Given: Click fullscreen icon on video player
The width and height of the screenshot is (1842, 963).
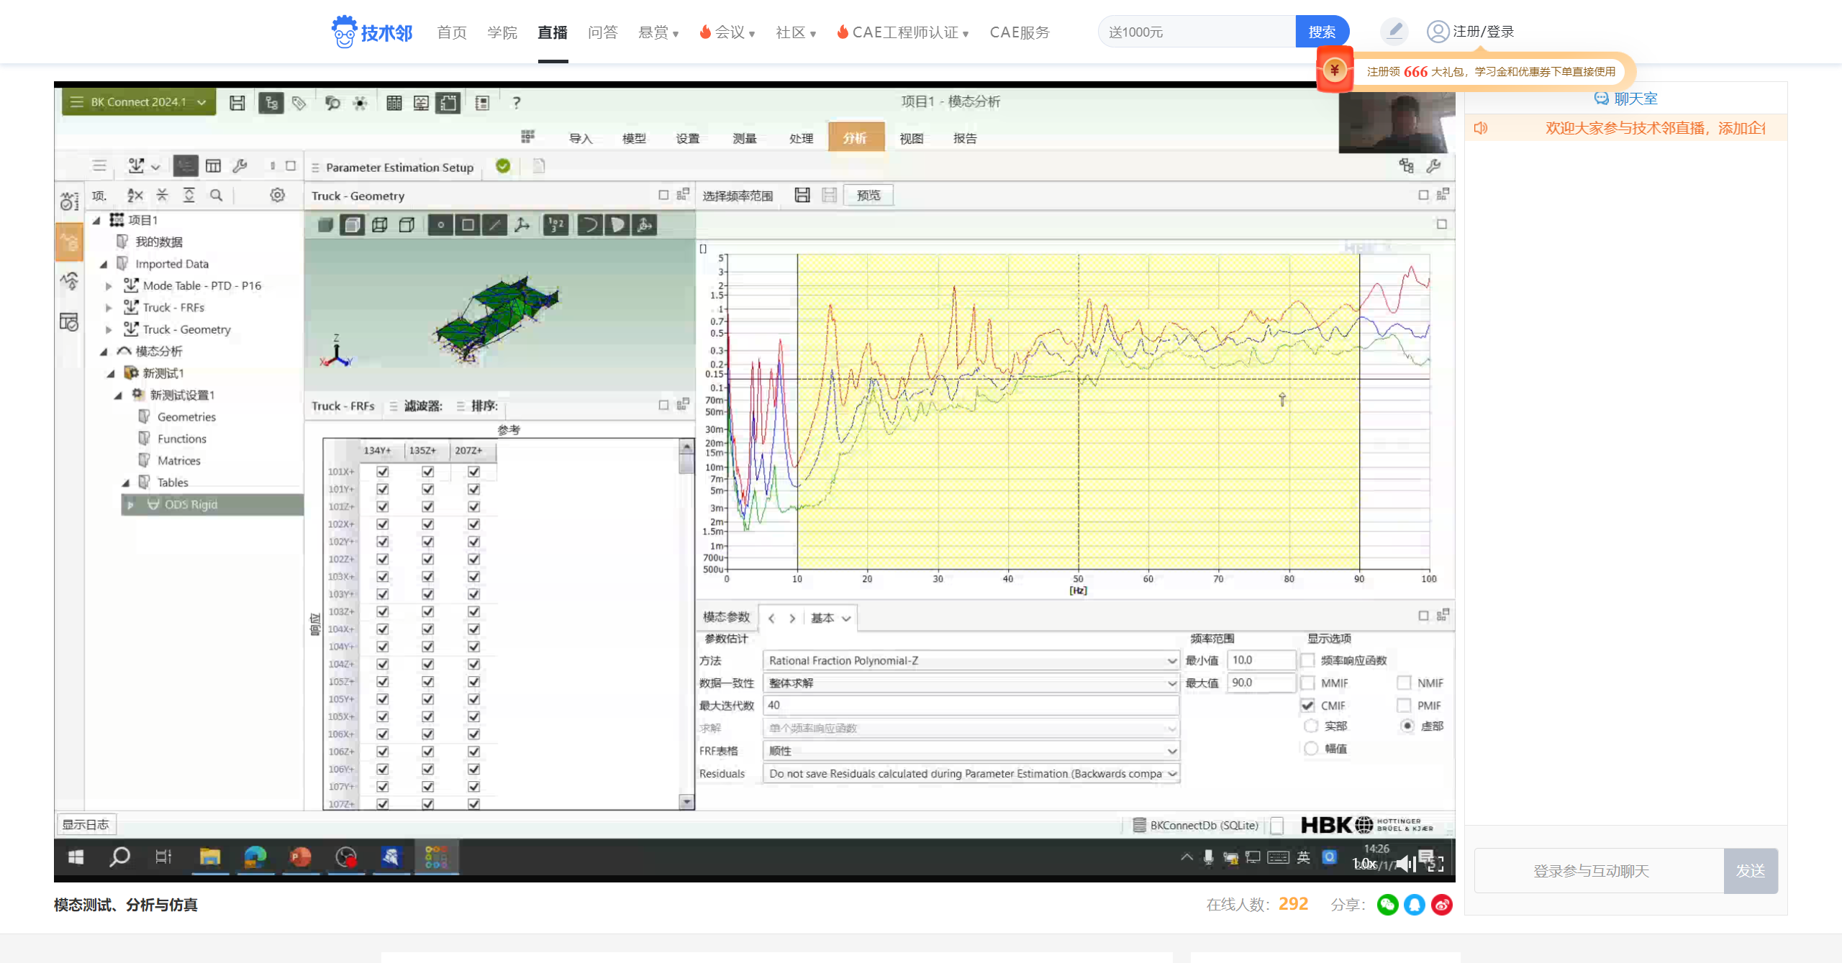Looking at the screenshot, I should [1436, 864].
